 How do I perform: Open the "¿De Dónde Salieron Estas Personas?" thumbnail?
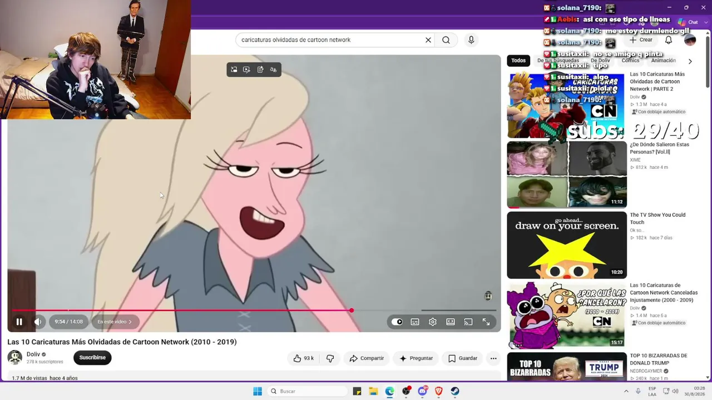[x=567, y=174]
